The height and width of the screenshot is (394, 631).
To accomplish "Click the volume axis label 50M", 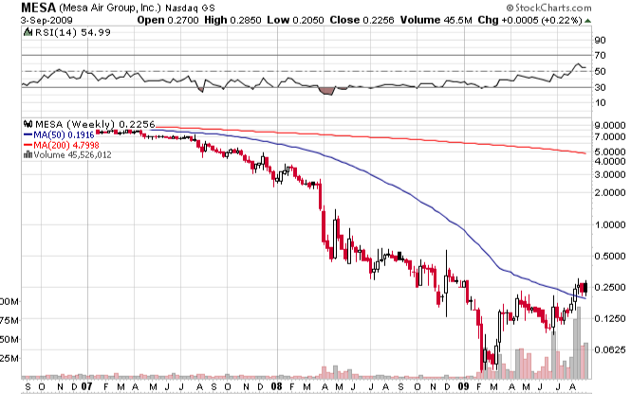I will 9,339.
